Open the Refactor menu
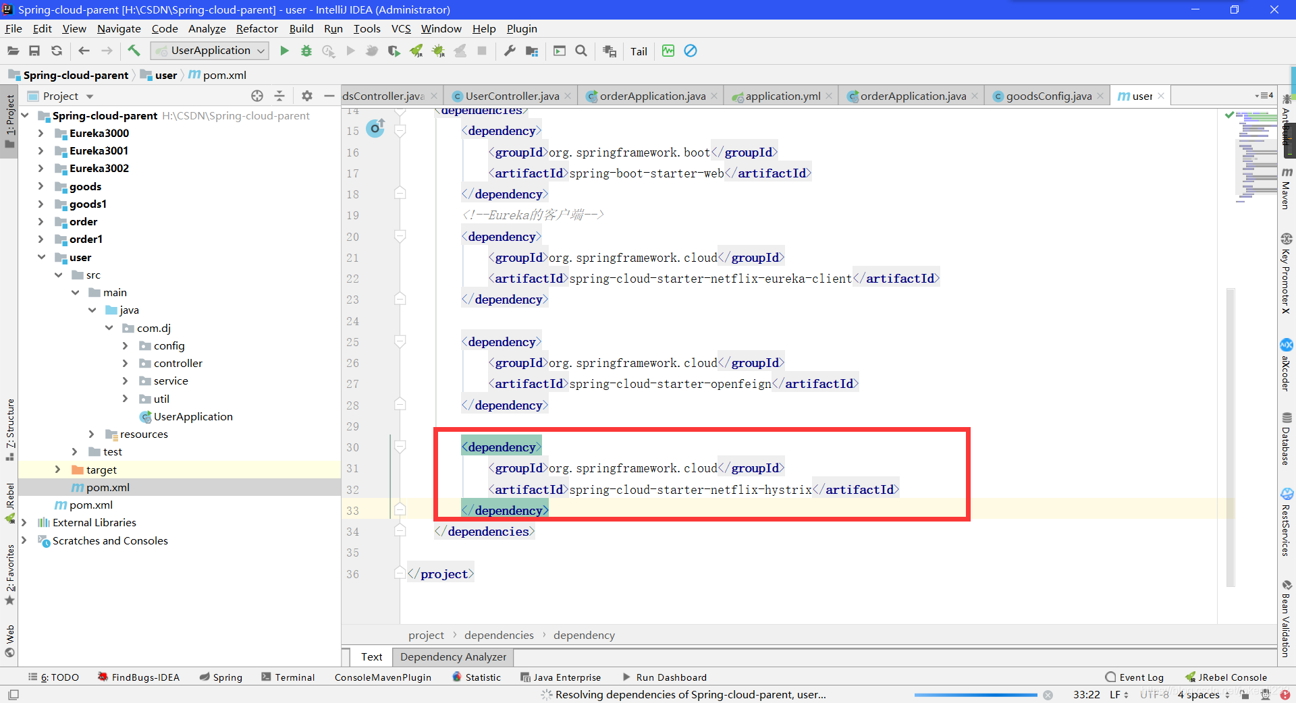Image resolution: width=1296 pixels, height=703 pixels. coord(256,28)
